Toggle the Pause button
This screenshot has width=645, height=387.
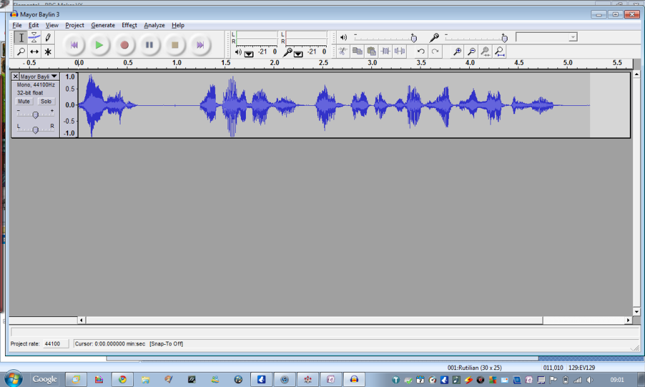[x=149, y=45]
